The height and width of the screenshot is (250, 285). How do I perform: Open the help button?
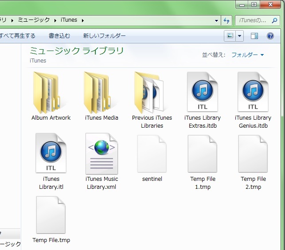pyautogui.click(x=270, y=36)
